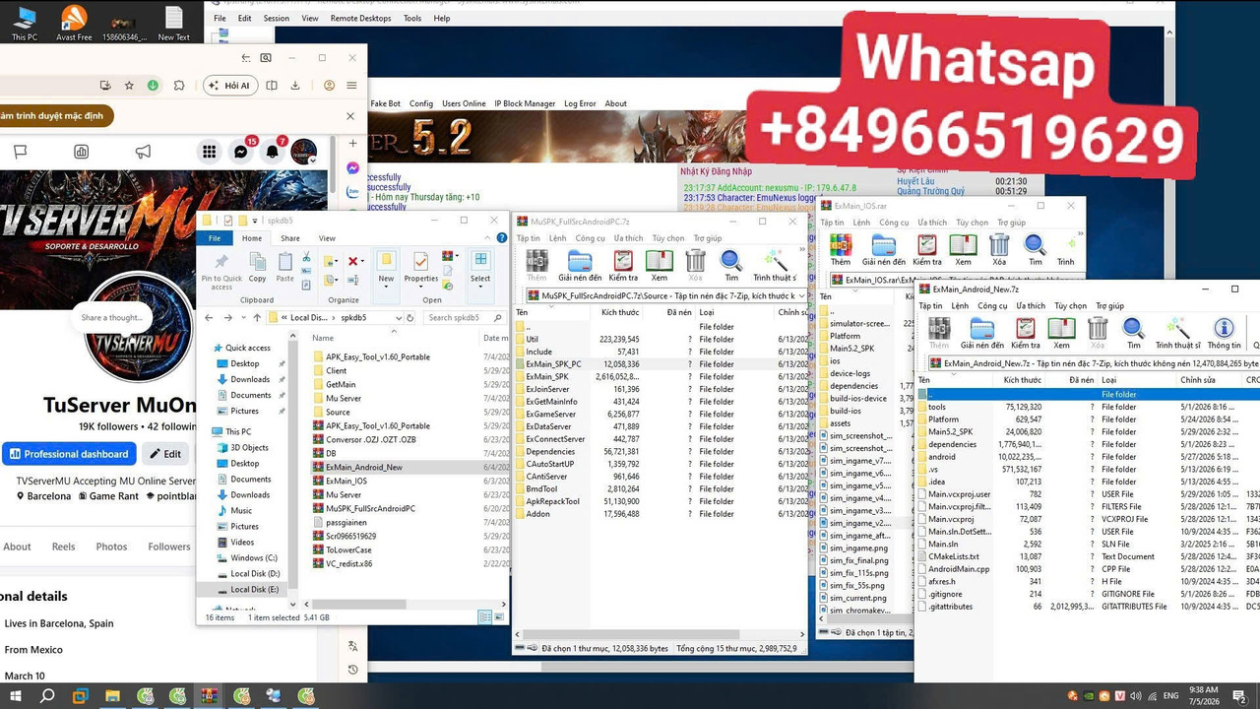
Task: Open the Select dropdown in Explorer ribbon
Action: [x=480, y=269]
